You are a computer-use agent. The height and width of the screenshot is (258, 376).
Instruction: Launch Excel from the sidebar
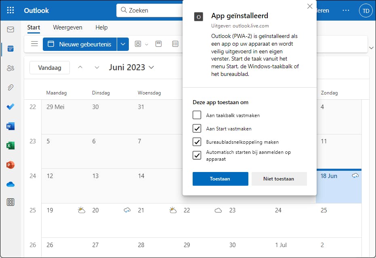point(11,145)
